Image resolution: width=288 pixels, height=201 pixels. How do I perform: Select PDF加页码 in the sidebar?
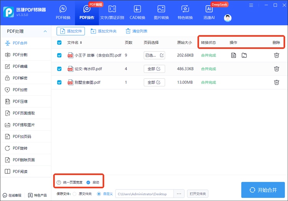click(26, 136)
